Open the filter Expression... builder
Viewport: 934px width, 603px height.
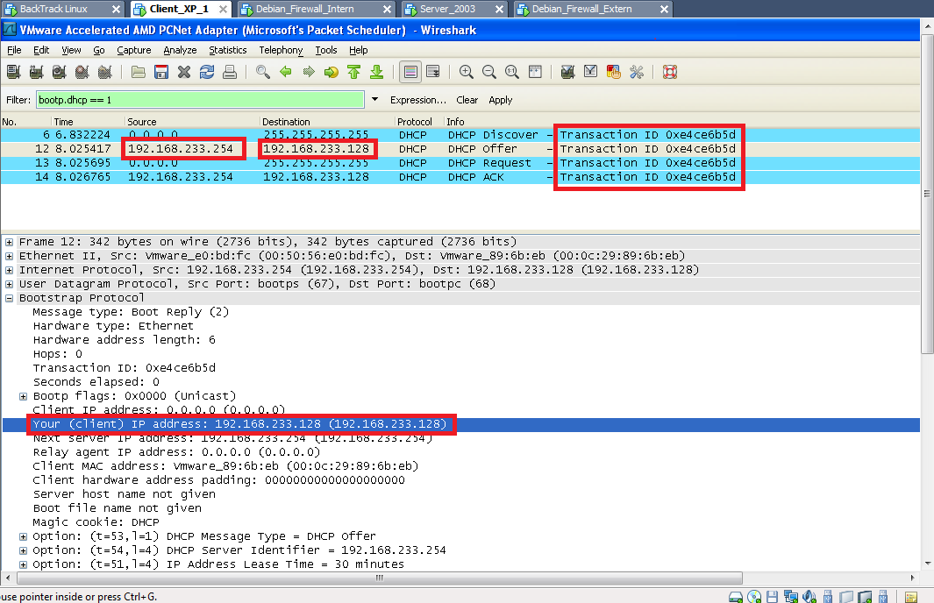(418, 100)
